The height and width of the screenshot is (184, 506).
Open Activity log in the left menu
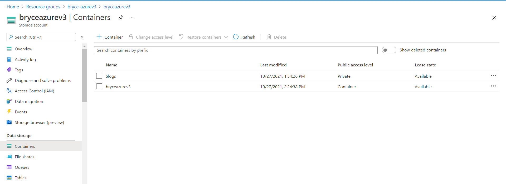point(25,59)
